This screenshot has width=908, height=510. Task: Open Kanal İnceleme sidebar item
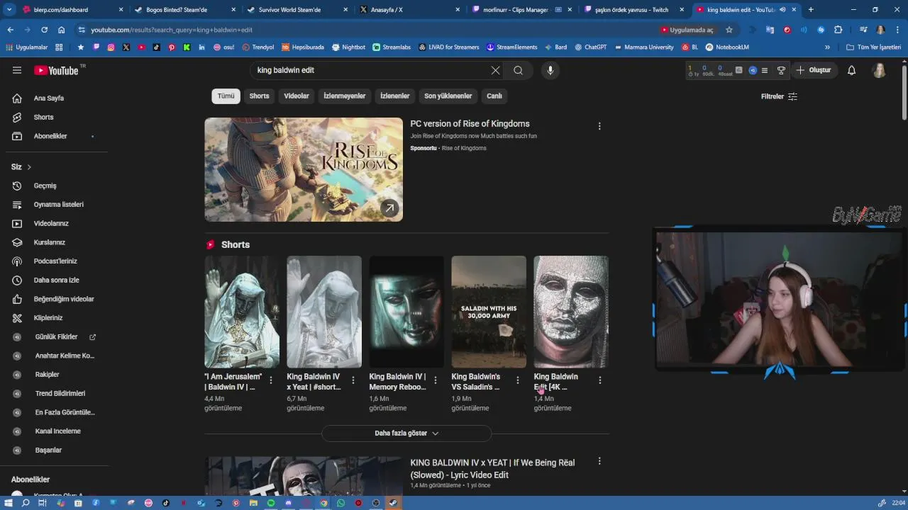click(57, 431)
